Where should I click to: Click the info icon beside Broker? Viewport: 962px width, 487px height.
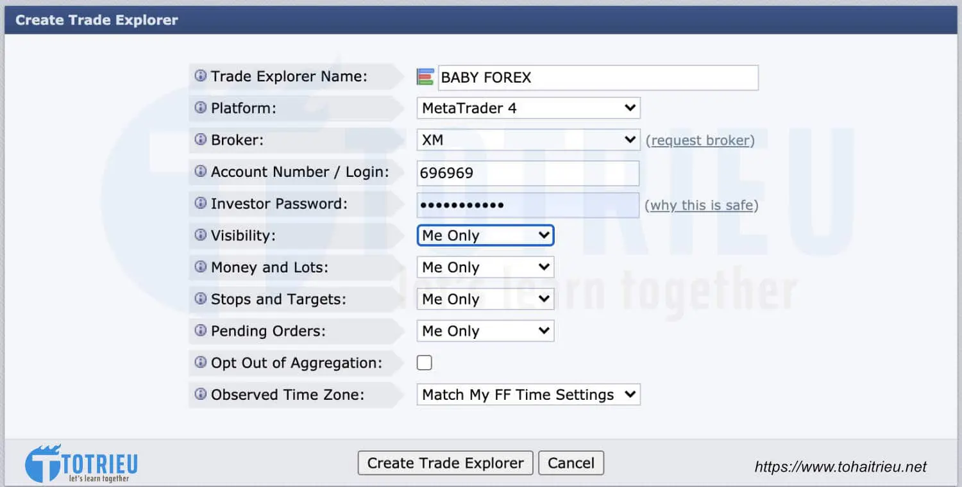tap(201, 140)
